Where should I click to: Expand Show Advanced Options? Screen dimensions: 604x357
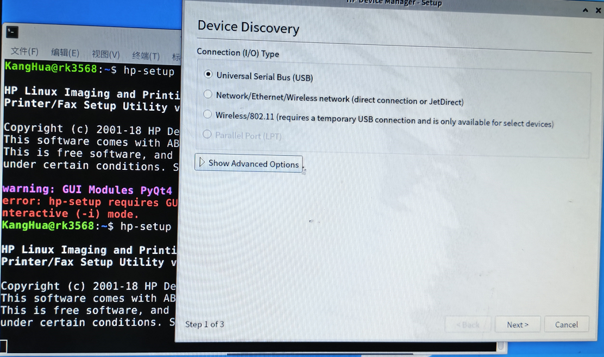248,163
